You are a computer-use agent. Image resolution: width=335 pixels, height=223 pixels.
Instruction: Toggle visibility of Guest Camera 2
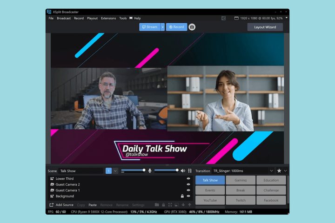click(x=189, y=184)
